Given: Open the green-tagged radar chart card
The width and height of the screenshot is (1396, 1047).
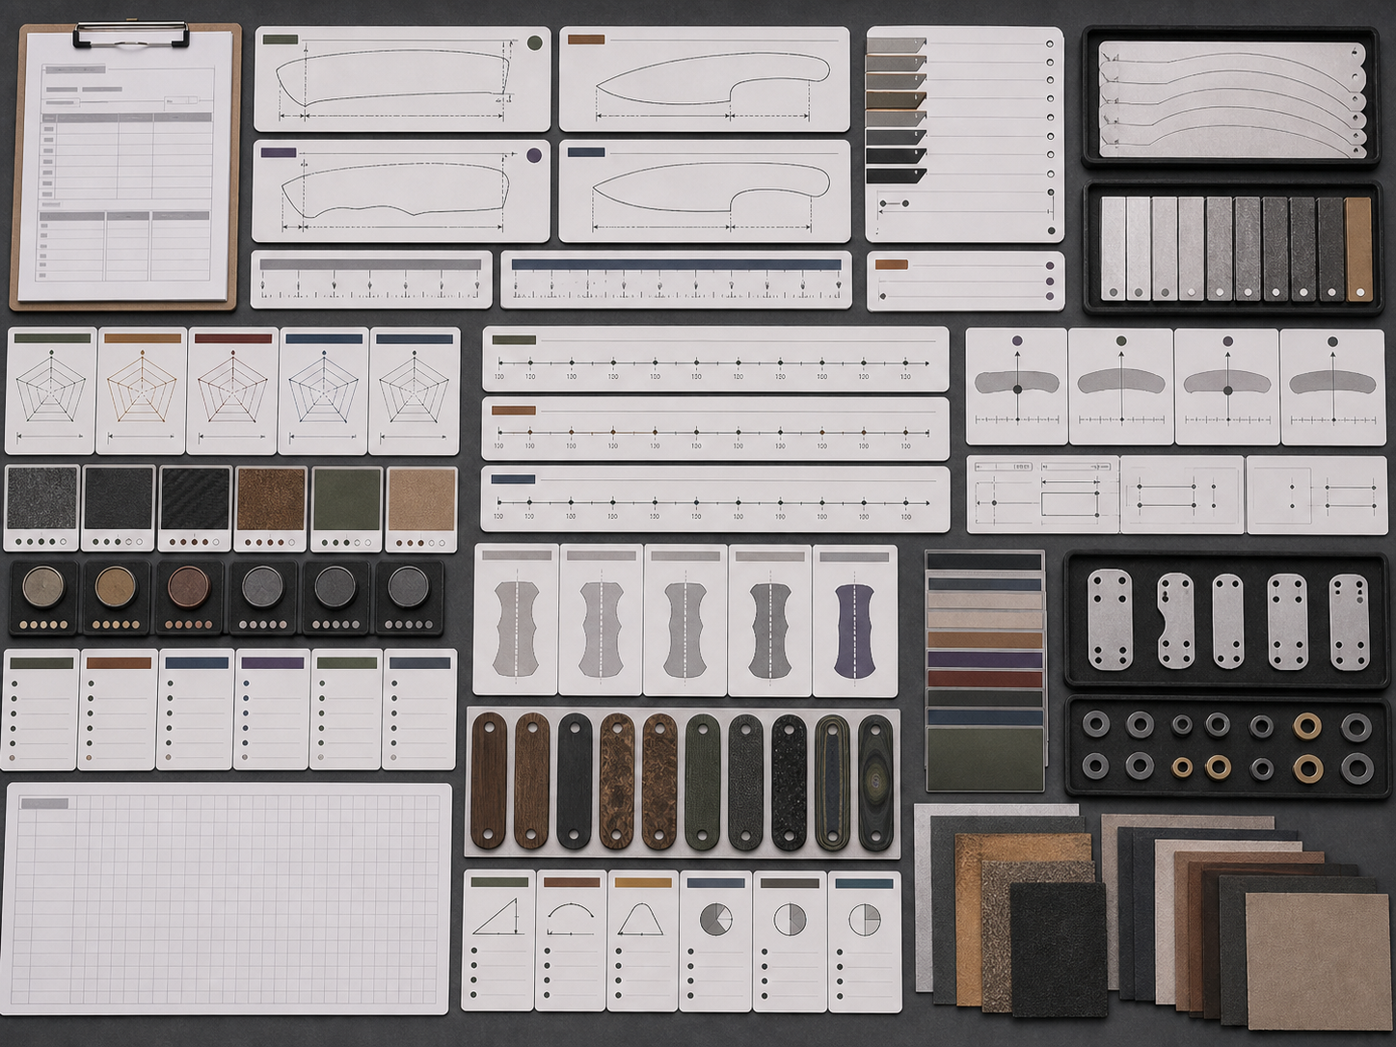Looking at the screenshot, I should tap(51, 390).
